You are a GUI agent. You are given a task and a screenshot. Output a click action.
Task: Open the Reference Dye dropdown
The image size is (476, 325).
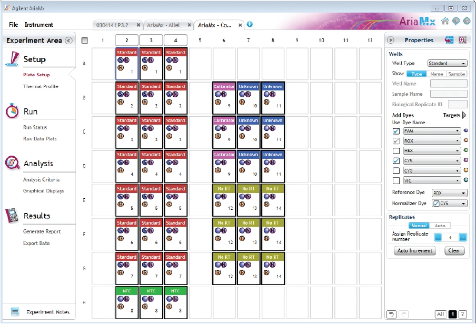(x=449, y=193)
